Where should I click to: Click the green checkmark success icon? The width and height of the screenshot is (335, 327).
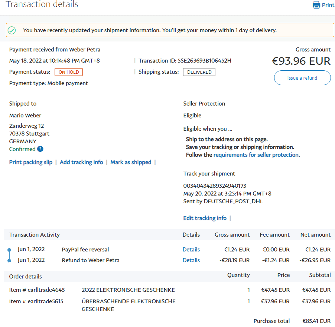click(12, 30)
